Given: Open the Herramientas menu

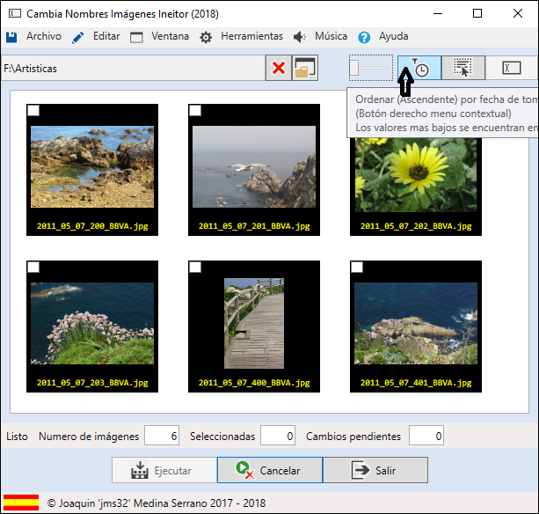Looking at the screenshot, I should (251, 36).
